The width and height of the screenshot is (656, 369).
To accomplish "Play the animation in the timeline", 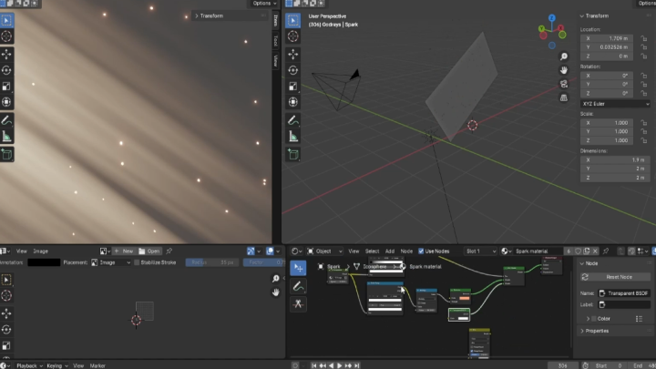I will tap(339, 365).
